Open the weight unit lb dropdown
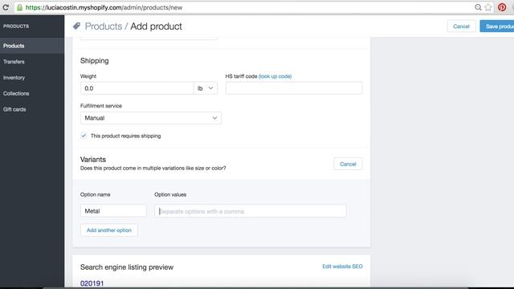 (206, 88)
